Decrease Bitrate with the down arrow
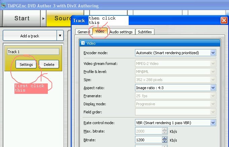229x147 pixels. (x=165, y=141)
